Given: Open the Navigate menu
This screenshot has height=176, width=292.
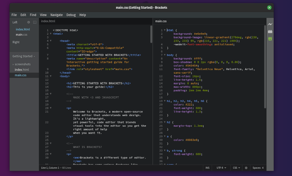Looking at the screenshot, I should coord(56,15).
